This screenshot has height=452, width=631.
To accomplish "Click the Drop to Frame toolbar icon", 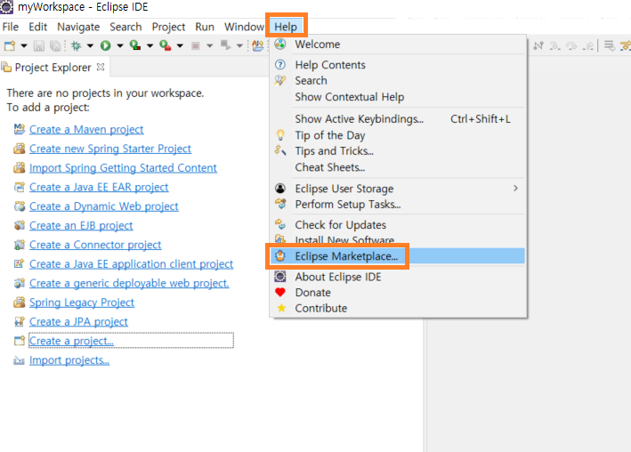I will coord(610,46).
